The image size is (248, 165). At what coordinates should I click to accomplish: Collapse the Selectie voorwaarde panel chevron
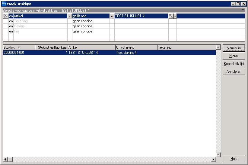pyautogui.click(x=243, y=10)
